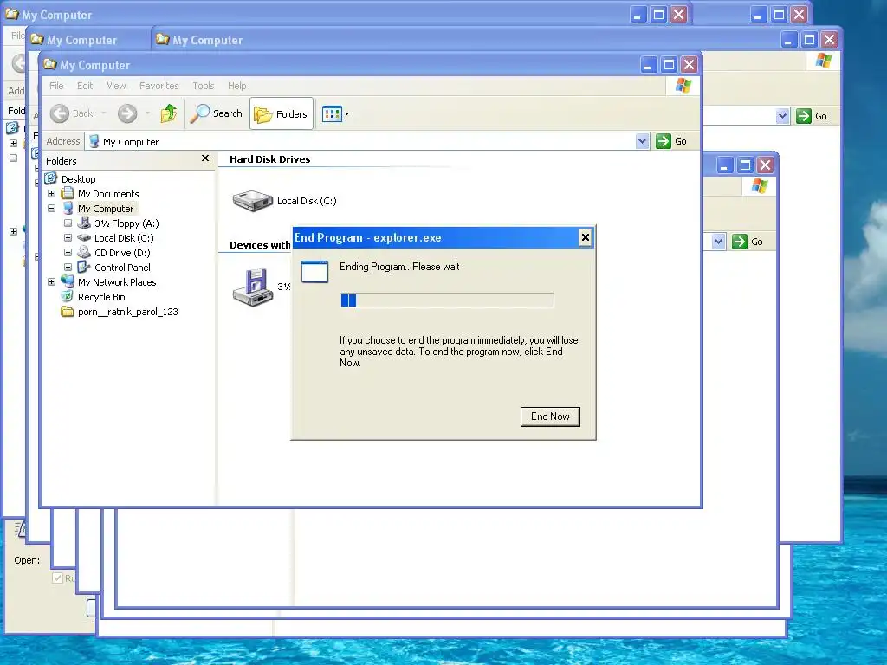887x665 pixels.
Task: Click the Hard Disk Drives section header
Action: 270,159
